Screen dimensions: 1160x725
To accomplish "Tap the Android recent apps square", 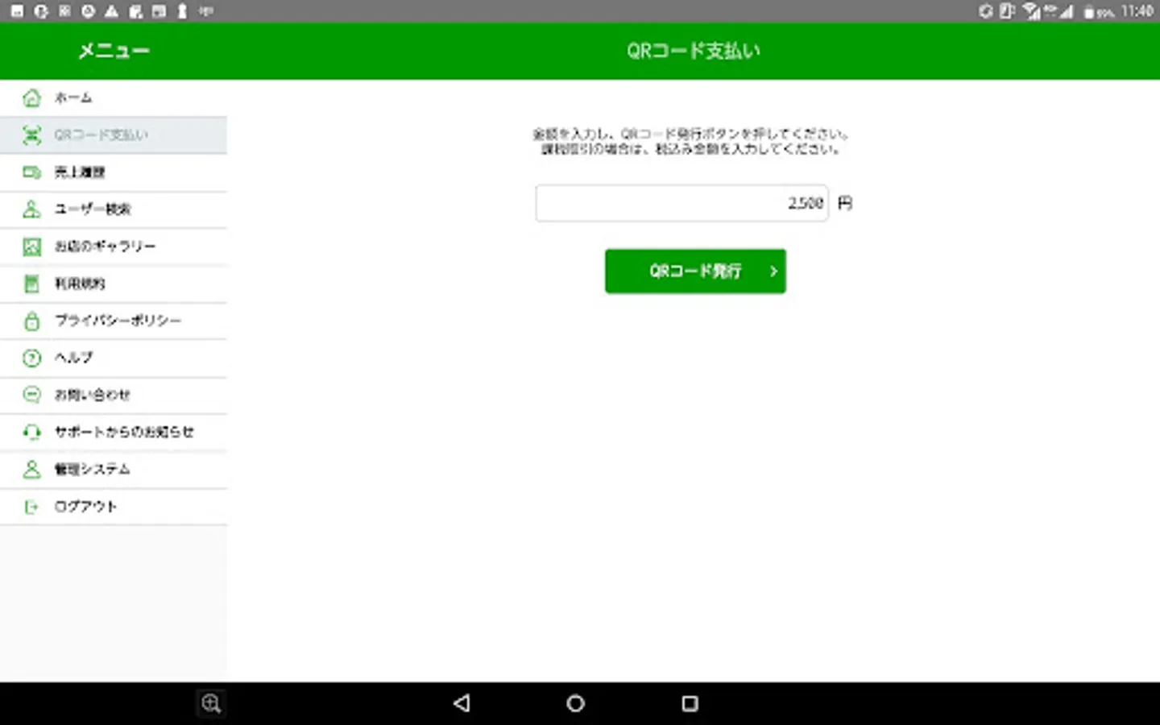I will click(x=690, y=703).
